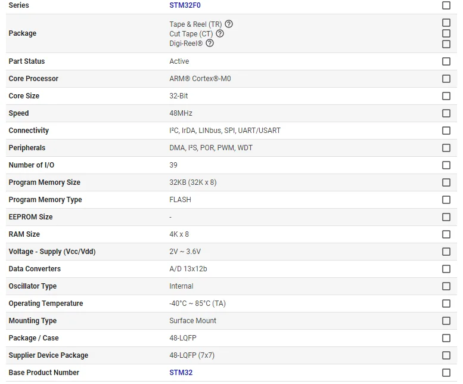Click the help icon beside Digi-Reel®

[x=210, y=44]
